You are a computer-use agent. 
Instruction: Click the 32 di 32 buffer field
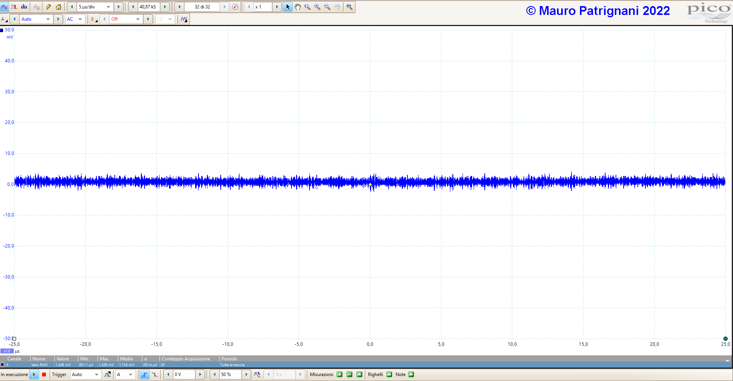(x=202, y=7)
